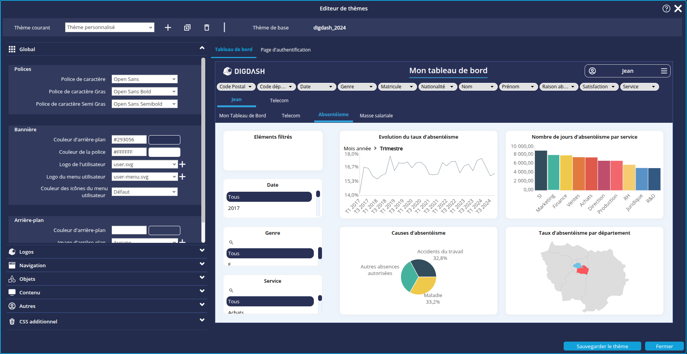Viewport: 687px width, 354px height.
Task: Open the Thème courant dropdown
Action: point(110,27)
